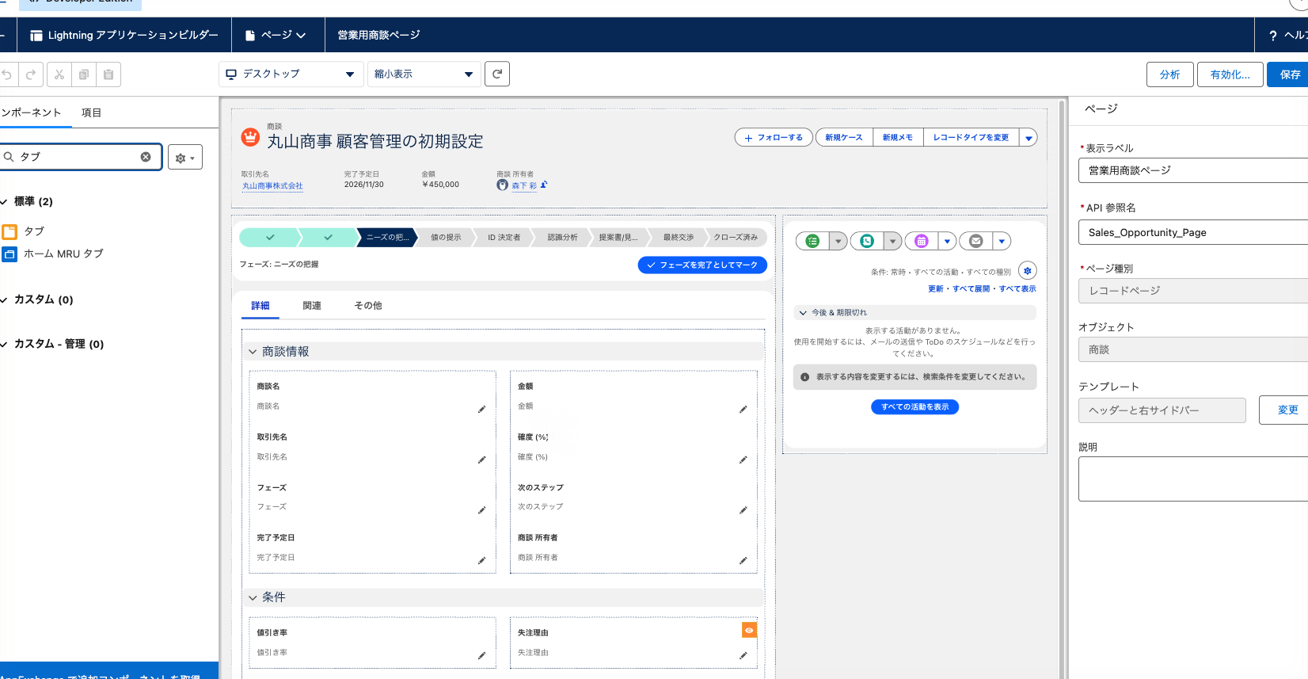Click the 分析 button
Image resolution: width=1308 pixels, height=679 pixels.
(1170, 74)
